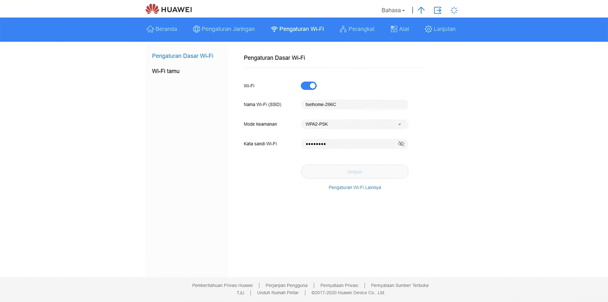
Task: Select Wi-Fi tamu in sidebar
Action: pyautogui.click(x=166, y=71)
